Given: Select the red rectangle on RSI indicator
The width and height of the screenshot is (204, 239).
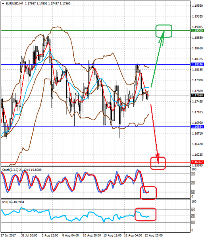Looking at the screenshot, I should point(145,214).
